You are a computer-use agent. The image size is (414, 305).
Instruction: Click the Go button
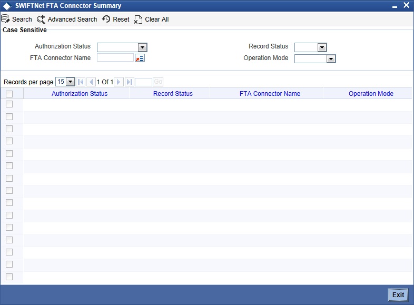point(158,82)
